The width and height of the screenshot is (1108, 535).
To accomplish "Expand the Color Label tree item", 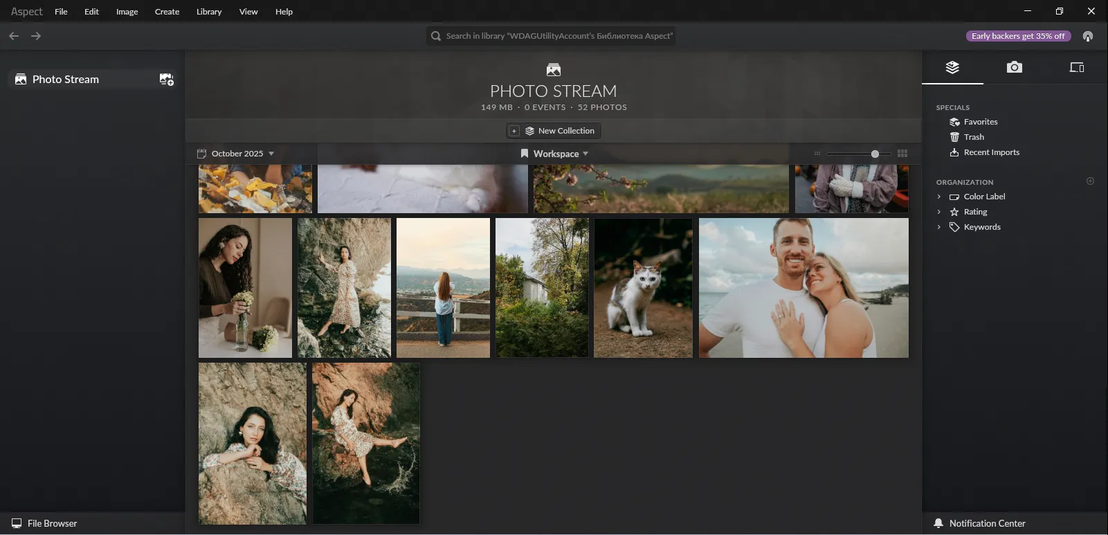I will click(939, 197).
